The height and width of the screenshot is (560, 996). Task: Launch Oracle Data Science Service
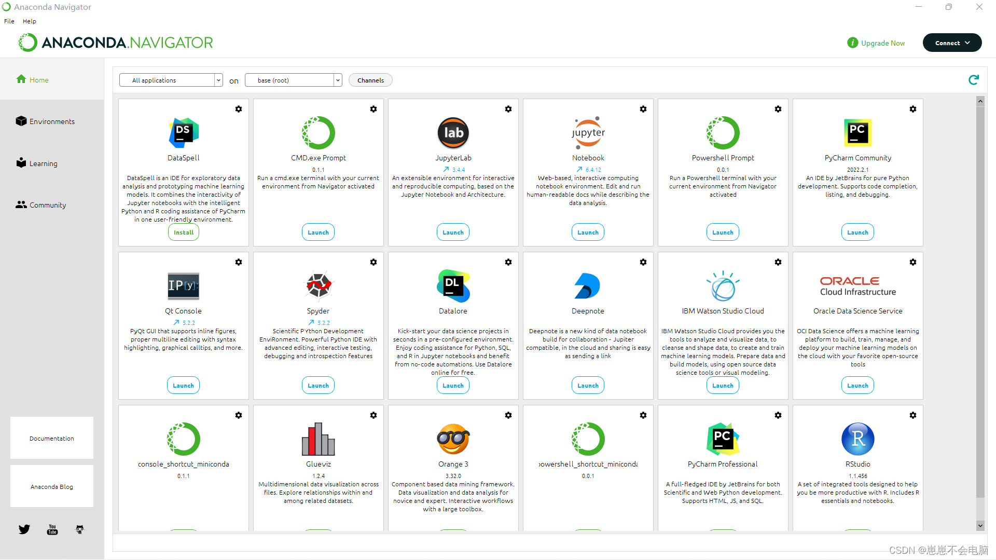858,385
